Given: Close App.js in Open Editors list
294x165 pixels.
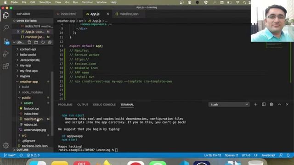Looking at the screenshot, I should 18,32.
